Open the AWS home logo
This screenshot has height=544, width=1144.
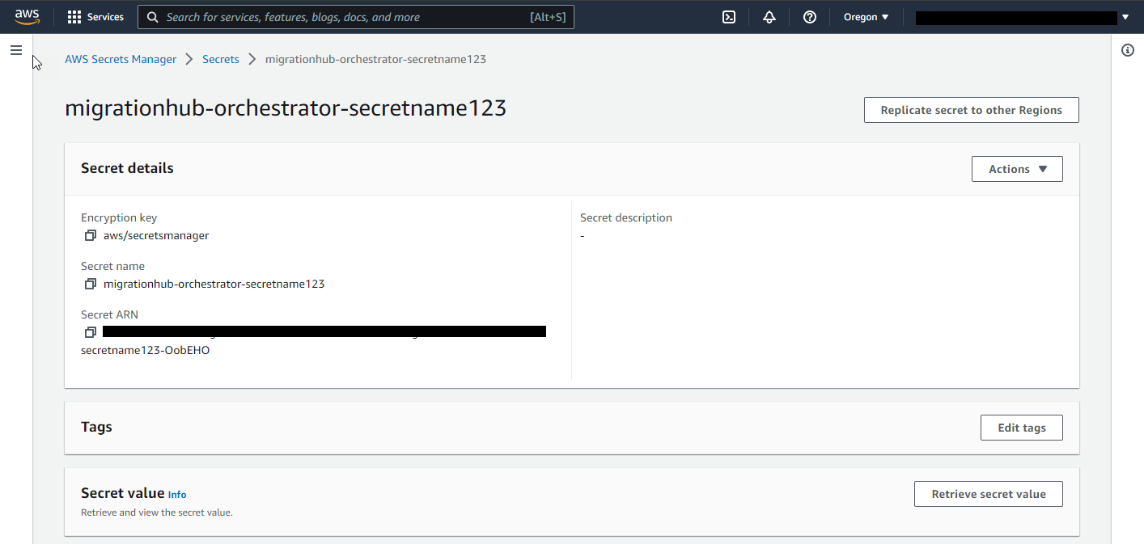27,16
